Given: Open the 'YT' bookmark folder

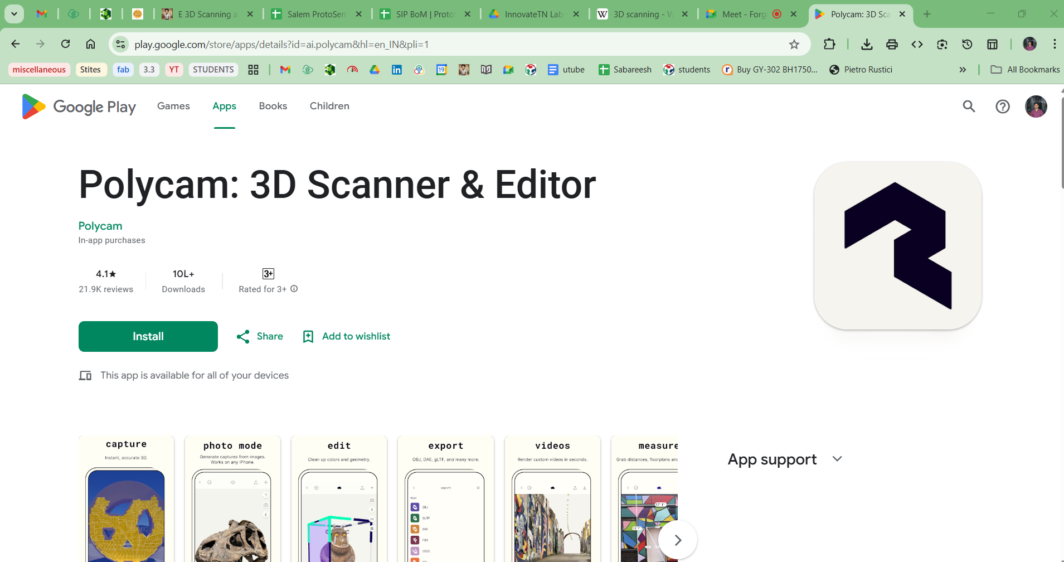Looking at the screenshot, I should pyautogui.click(x=174, y=70).
